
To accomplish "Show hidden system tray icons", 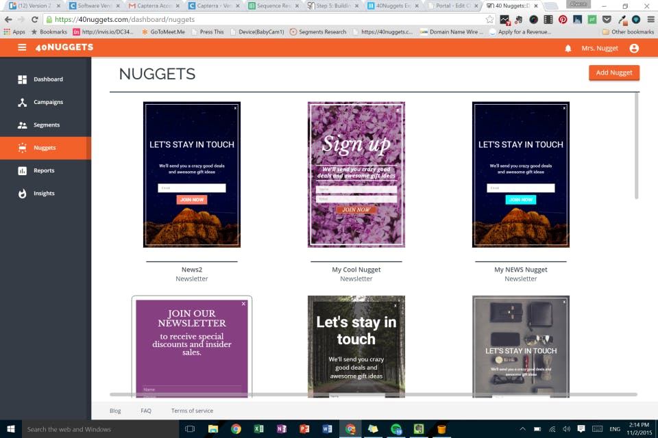I will (522, 429).
